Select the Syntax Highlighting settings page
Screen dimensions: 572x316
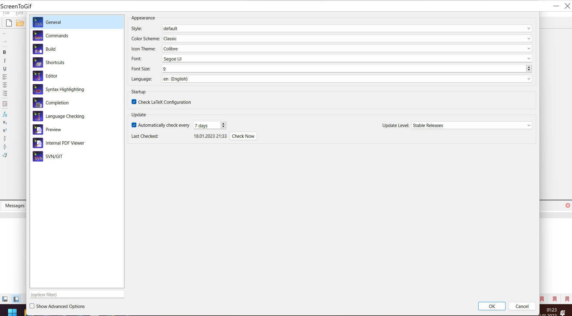(x=65, y=89)
